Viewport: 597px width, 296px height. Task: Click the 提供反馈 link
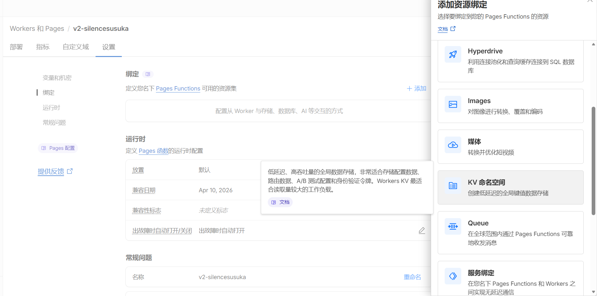coord(51,171)
